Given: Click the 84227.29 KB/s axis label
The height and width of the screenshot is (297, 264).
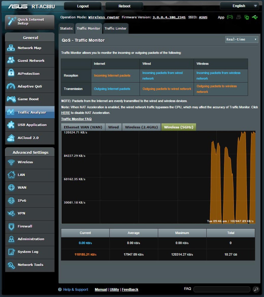Looking at the screenshot, I should tap(75, 156).
